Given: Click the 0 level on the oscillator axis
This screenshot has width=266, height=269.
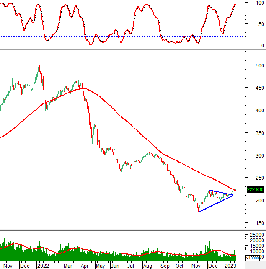Looking at the screenshot, I should pyautogui.click(x=263, y=46).
